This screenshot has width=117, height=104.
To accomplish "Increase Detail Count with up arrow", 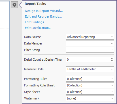I will 112,58.
